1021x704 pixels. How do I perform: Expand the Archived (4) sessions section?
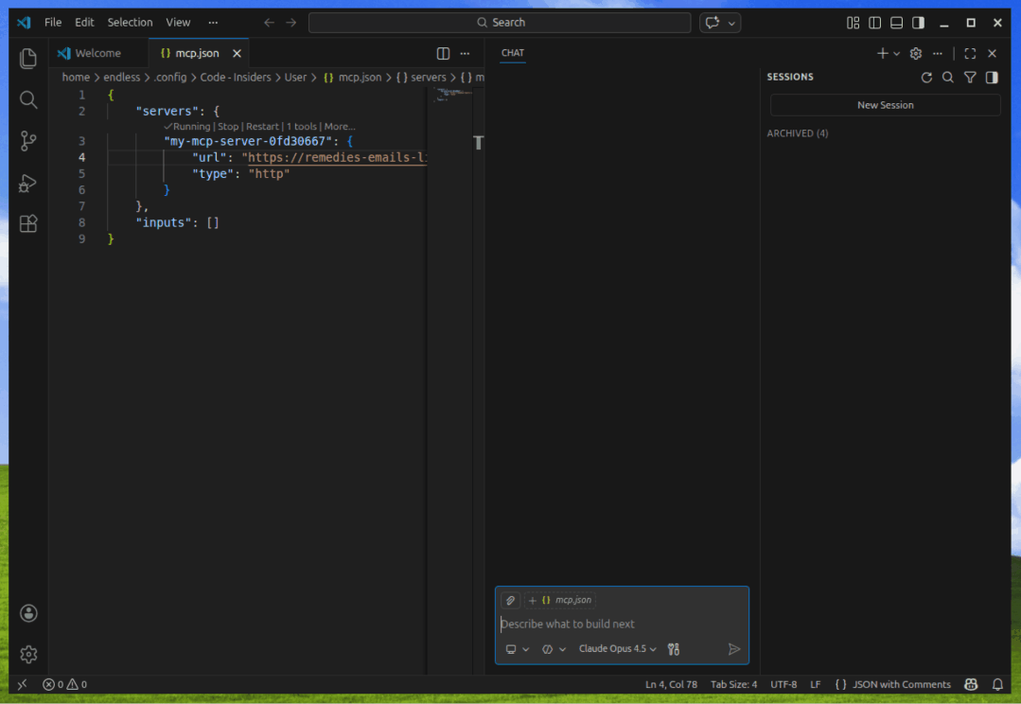coord(797,132)
